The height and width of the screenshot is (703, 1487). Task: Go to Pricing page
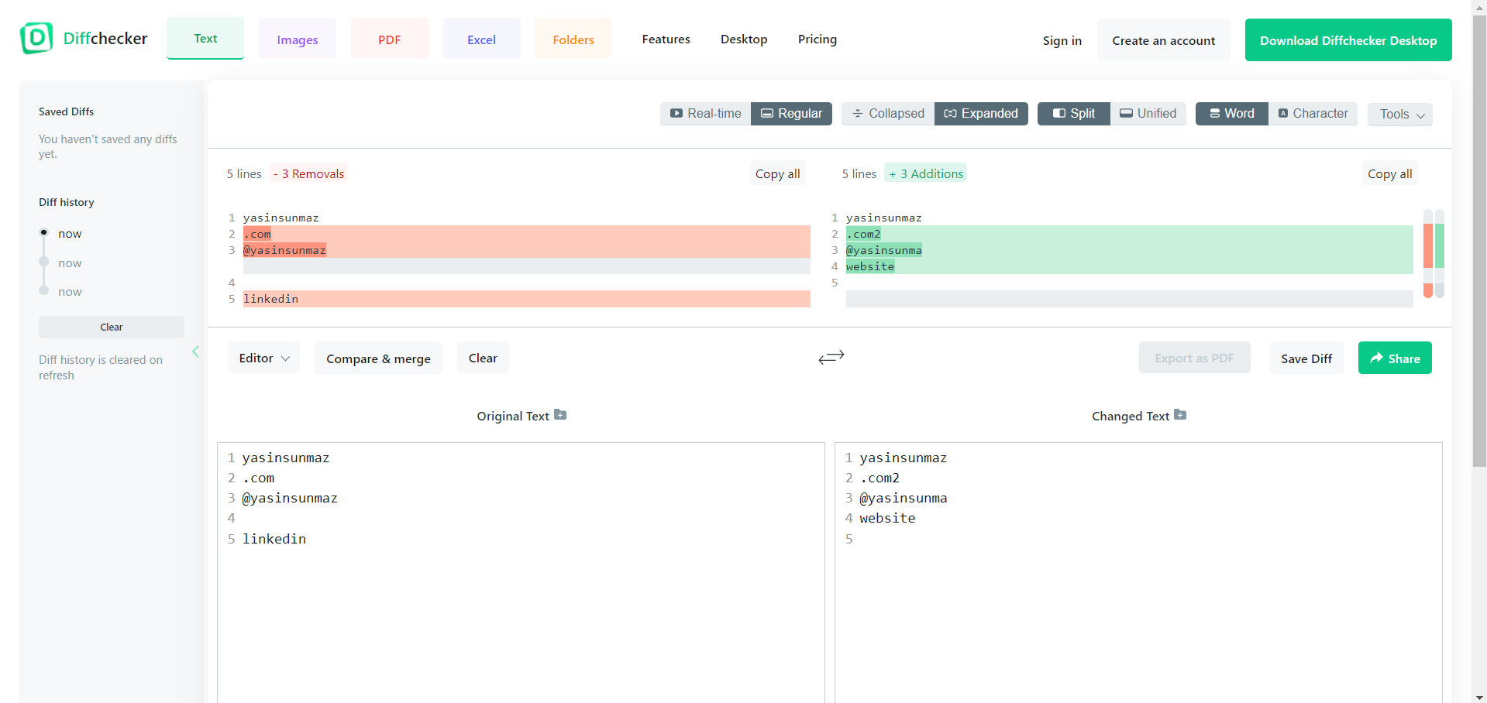tap(818, 39)
